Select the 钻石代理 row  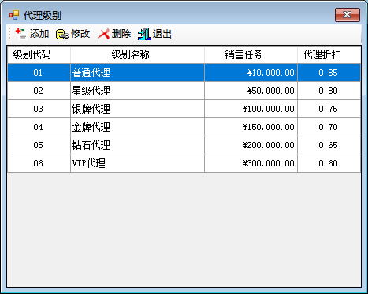184,145
